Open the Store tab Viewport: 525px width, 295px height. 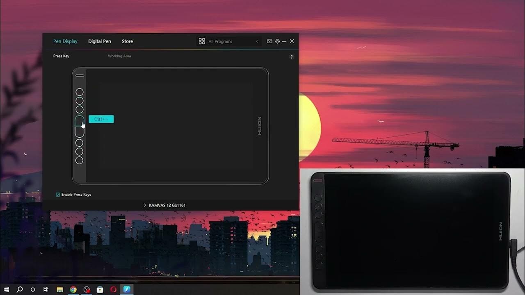click(127, 41)
